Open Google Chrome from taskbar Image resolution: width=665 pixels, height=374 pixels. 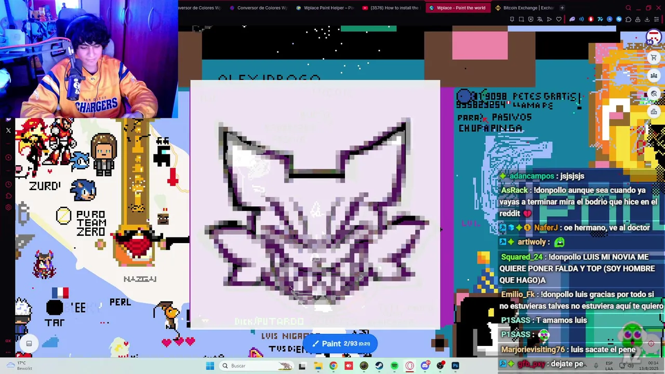(x=333, y=366)
